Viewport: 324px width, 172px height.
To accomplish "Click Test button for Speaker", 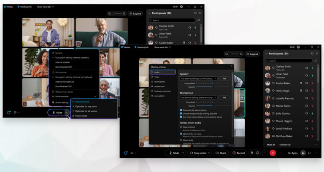I will coord(224,78).
